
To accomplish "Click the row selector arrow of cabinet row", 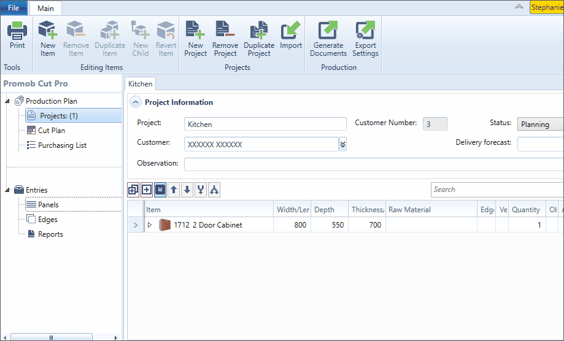I will coord(136,225).
